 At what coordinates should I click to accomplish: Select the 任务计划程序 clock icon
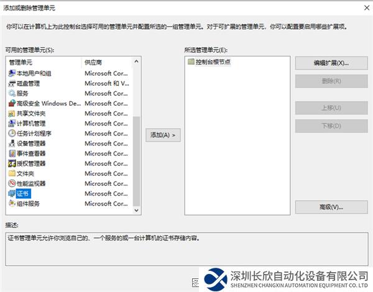pyautogui.click(x=12, y=133)
